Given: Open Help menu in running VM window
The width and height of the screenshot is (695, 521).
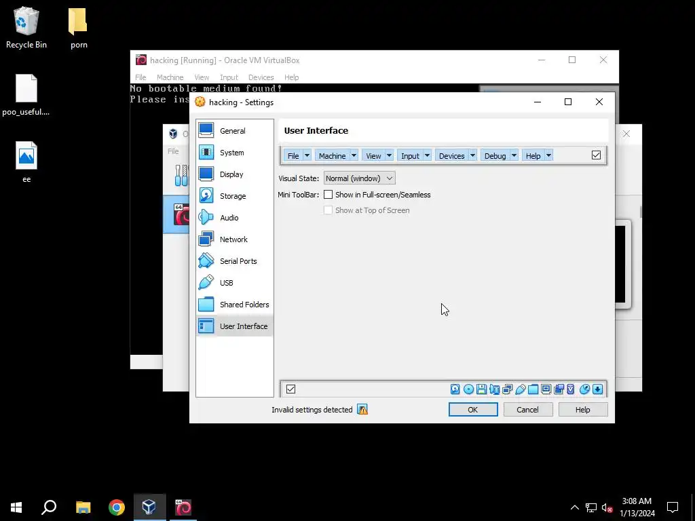Looking at the screenshot, I should tap(291, 77).
